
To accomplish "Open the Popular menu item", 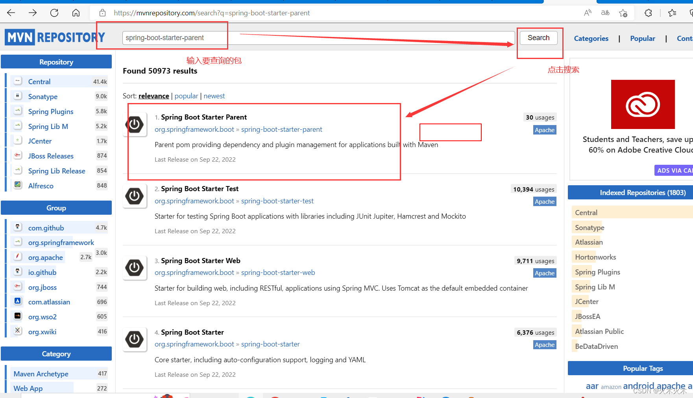I will 643,39.
